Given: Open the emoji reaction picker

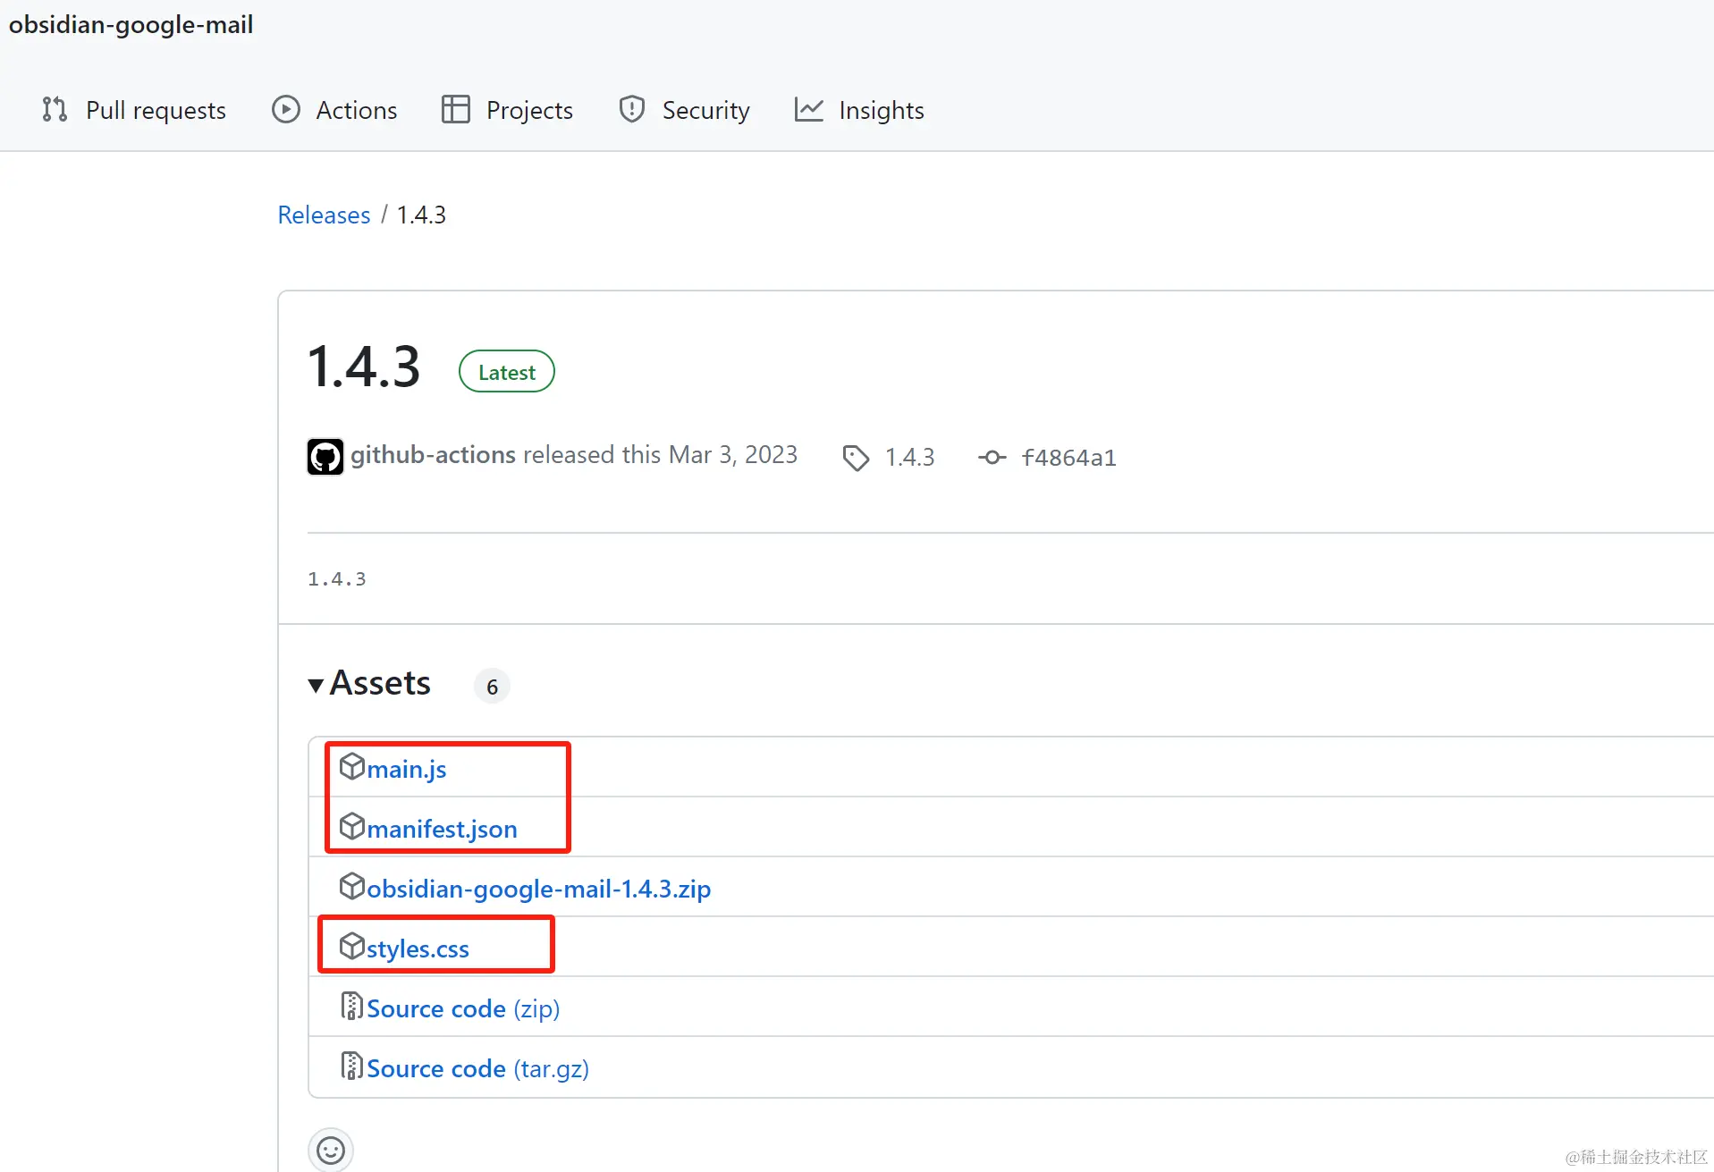Looking at the screenshot, I should coord(331,1150).
